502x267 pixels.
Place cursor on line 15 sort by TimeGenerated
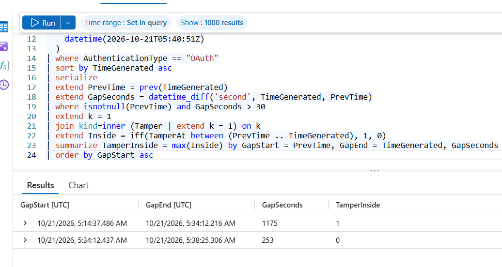pyautogui.click(x=114, y=68)
